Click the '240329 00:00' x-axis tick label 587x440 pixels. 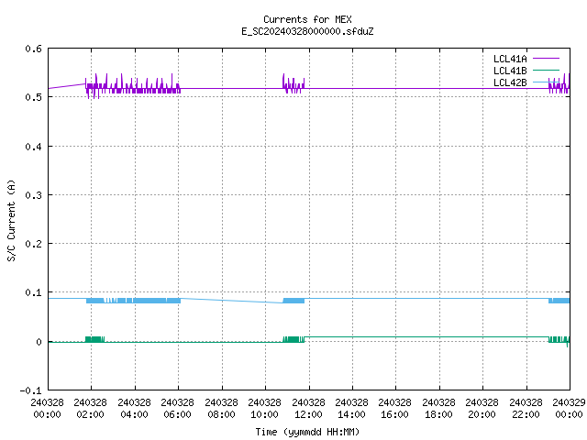point(569,408)
